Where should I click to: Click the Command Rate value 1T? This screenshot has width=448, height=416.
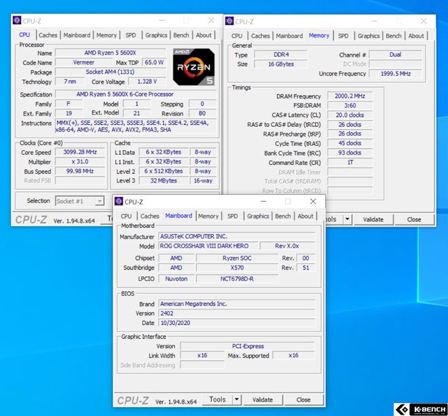(350, 163)
